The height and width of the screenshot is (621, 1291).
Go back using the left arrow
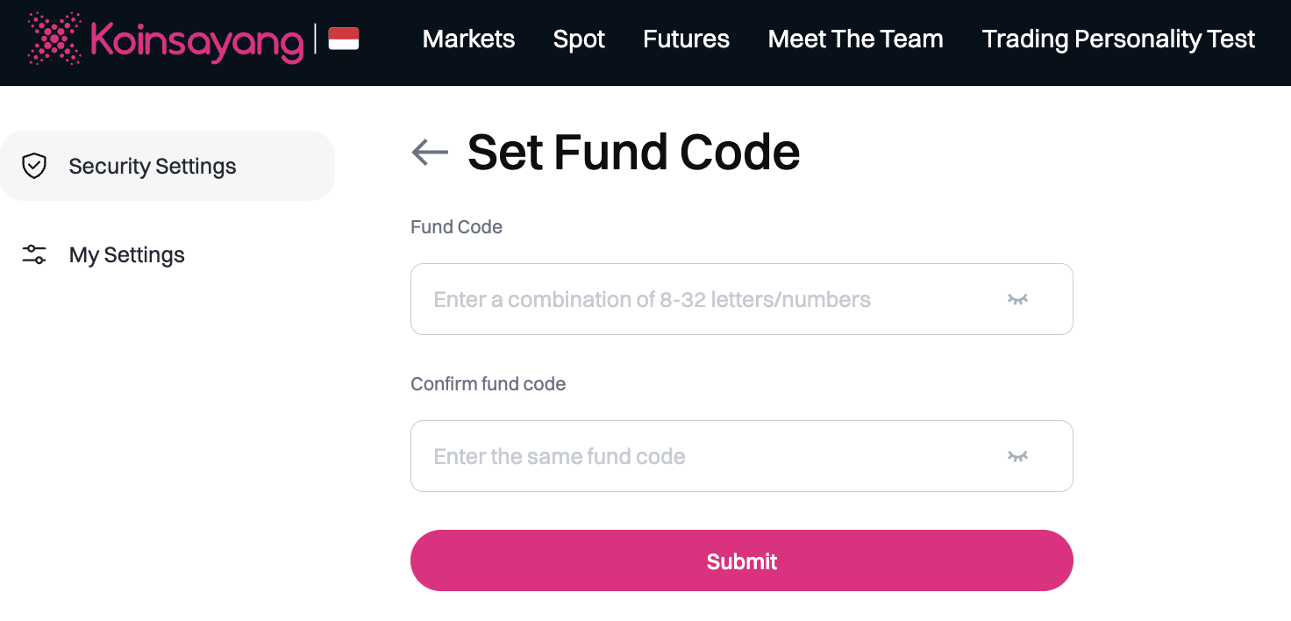430,153
